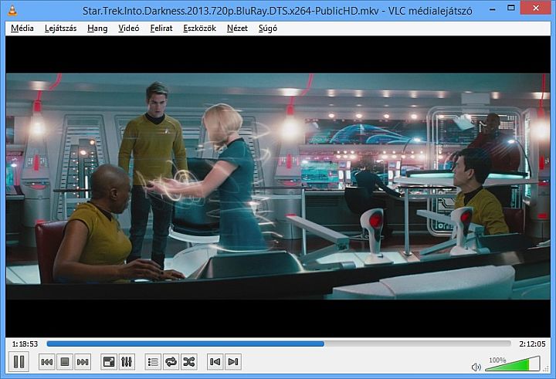Click the total time 2:12:05 label
Viewport: 556px width, 379px height.
(x=532, y=344)
